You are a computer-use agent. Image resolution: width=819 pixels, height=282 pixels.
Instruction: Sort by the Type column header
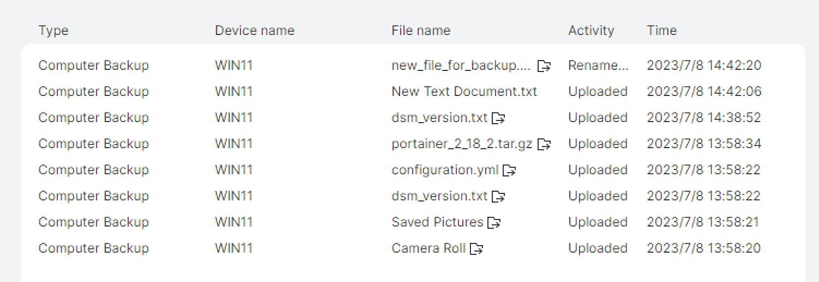tap(53, 30)
